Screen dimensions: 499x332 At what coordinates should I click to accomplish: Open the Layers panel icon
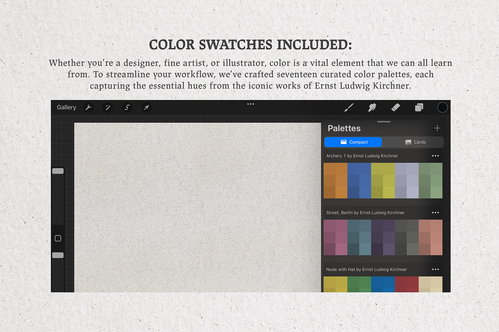pyautogui.click(x=419, y=107)
